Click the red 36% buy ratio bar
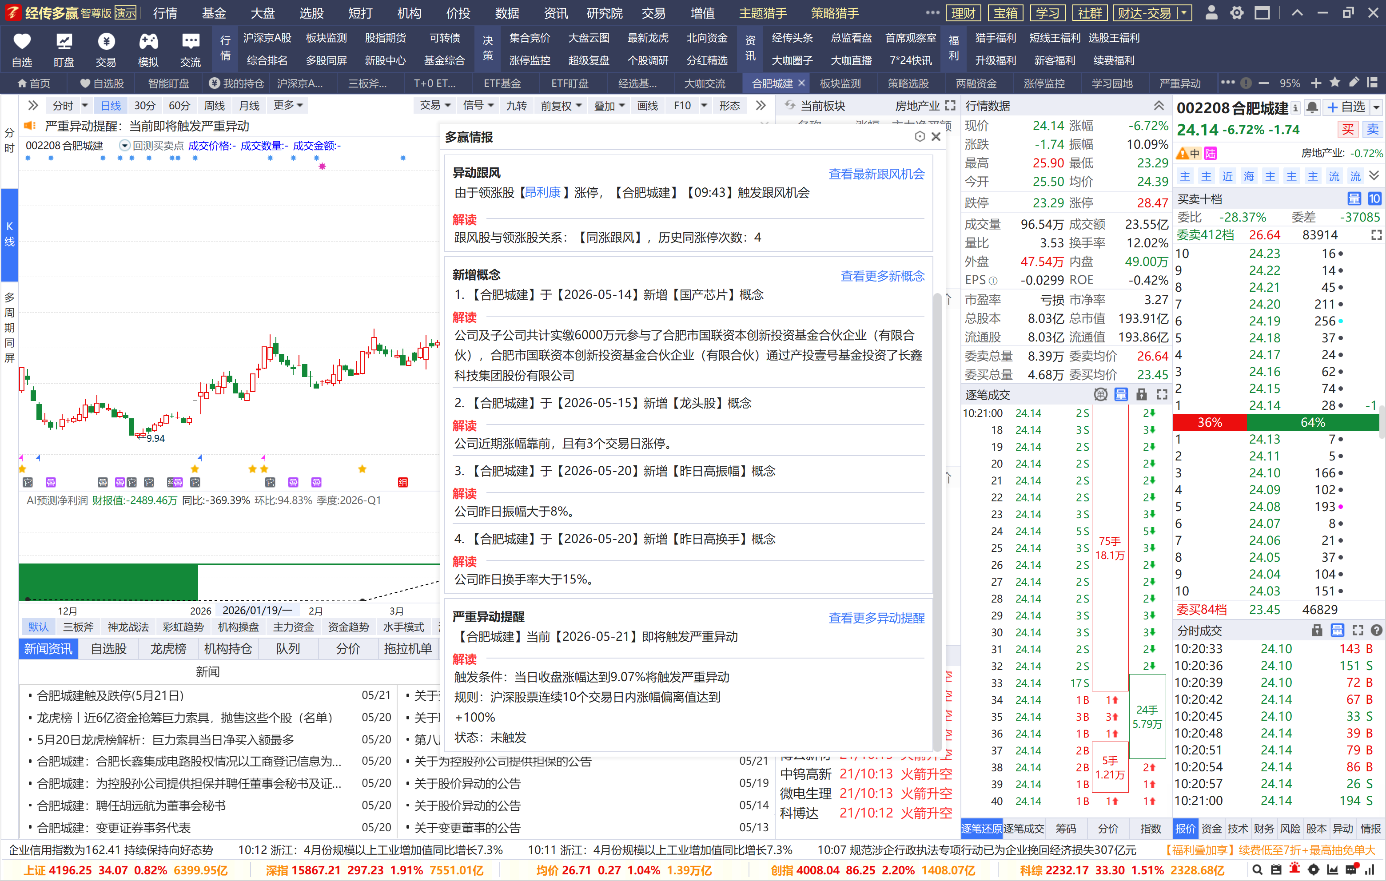Viewport: 1386px width, 881px height. [1209, 422]
